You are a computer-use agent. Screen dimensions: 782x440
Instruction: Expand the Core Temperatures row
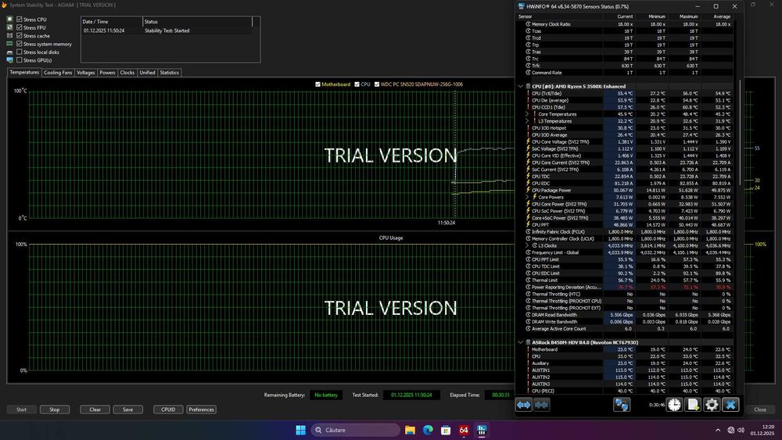pyautogui.click(x=527, y=114)
